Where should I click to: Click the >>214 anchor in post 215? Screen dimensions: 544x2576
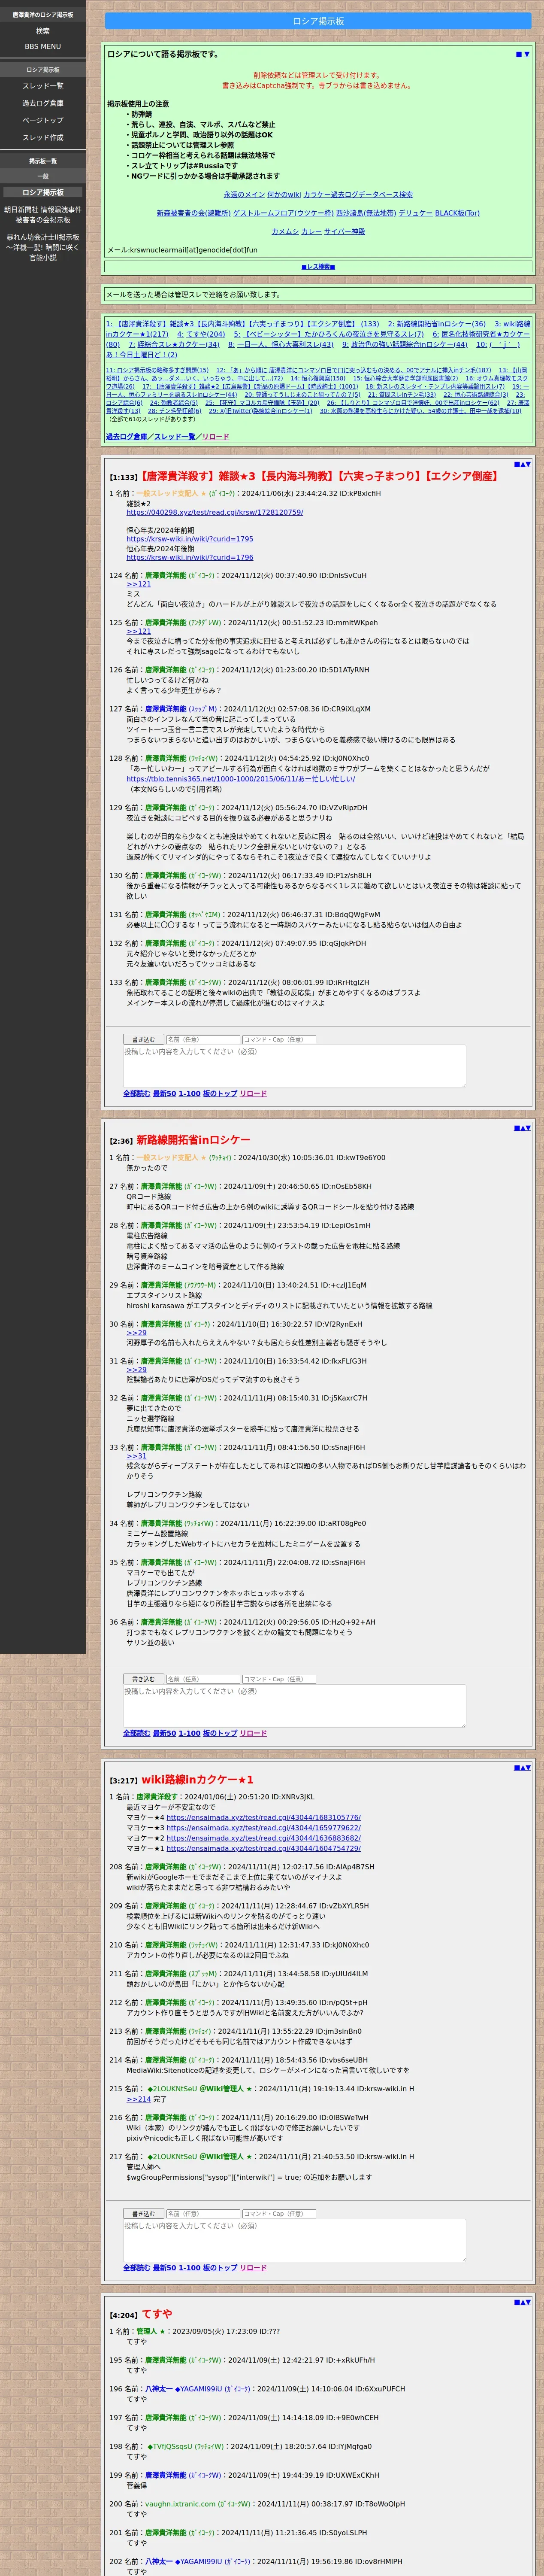(138, 2099)
